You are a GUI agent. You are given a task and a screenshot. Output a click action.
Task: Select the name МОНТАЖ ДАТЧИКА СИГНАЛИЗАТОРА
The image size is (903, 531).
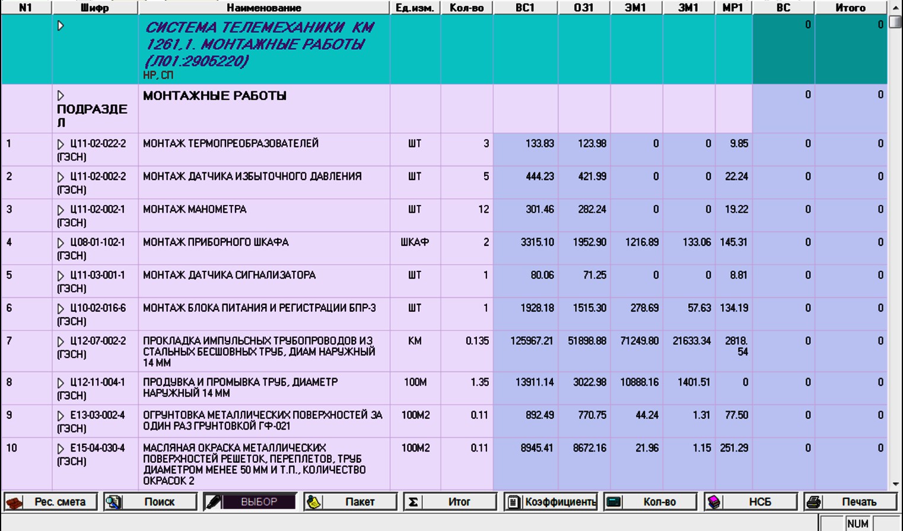click(x=230, y=275)
